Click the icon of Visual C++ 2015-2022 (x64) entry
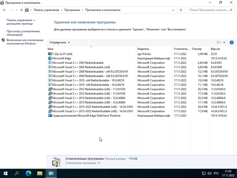 tap(50, 107)
